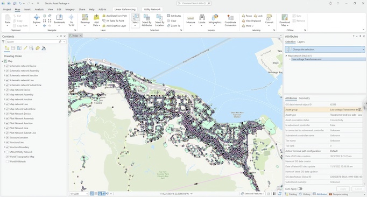Enable the UNC22 Utility Network layer
Image resolution: width=367 pixels, height=197 pixels.
(x=7, y=152)
